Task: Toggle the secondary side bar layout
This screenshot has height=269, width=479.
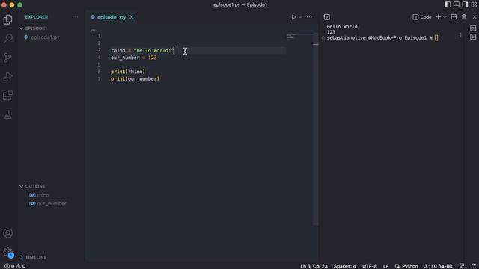Action: 465,4
